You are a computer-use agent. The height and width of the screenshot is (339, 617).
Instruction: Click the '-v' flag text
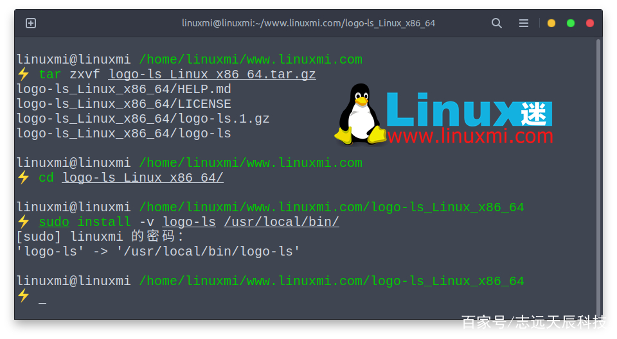tap(147, 222)
